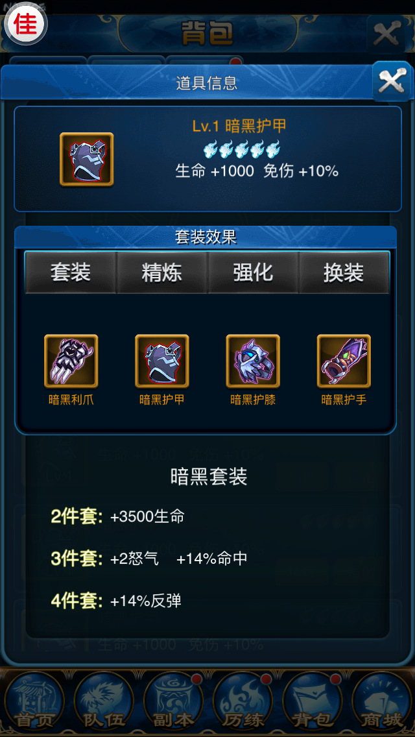Screen dimensions: 415x737
Task: Select the 暗黑护甲 armor icon in set list
Action: pyautogui.click(x=162, y=361)
